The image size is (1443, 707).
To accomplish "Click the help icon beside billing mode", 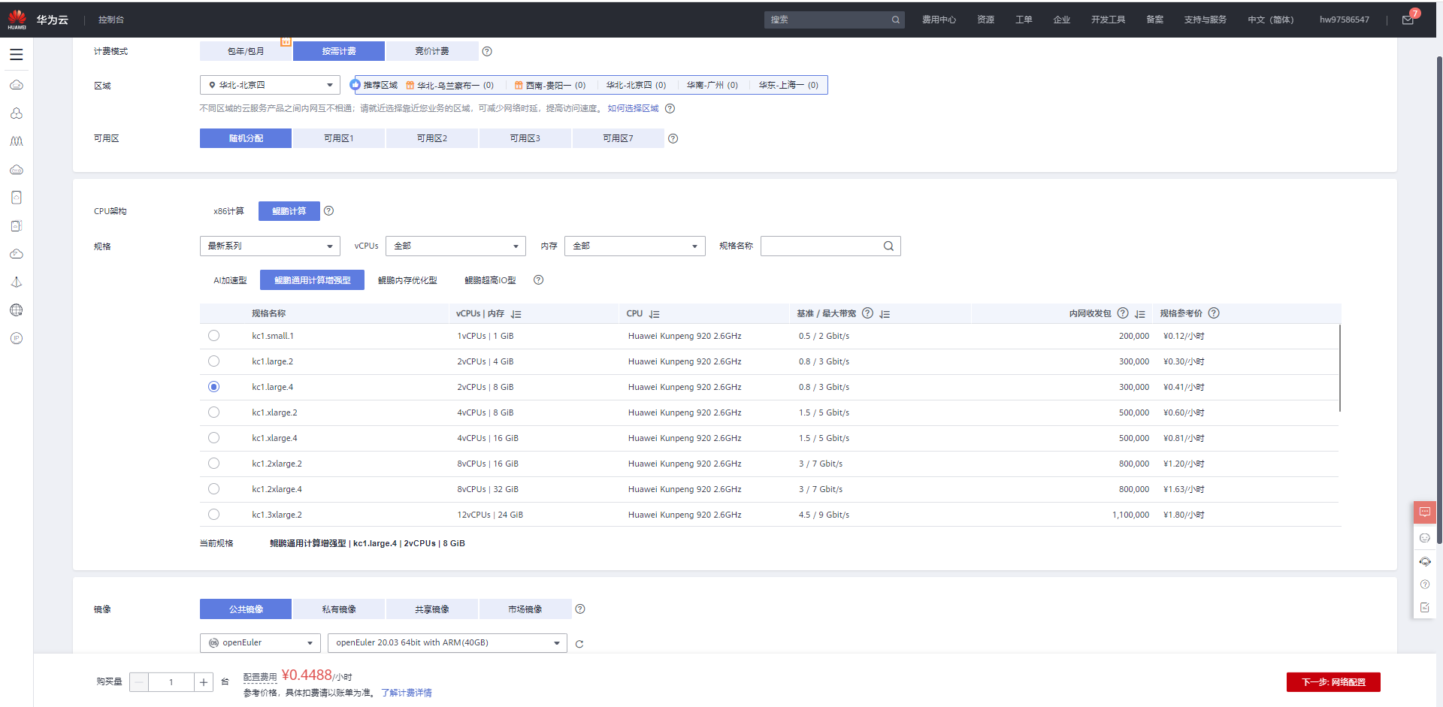I will coord(487,51).
